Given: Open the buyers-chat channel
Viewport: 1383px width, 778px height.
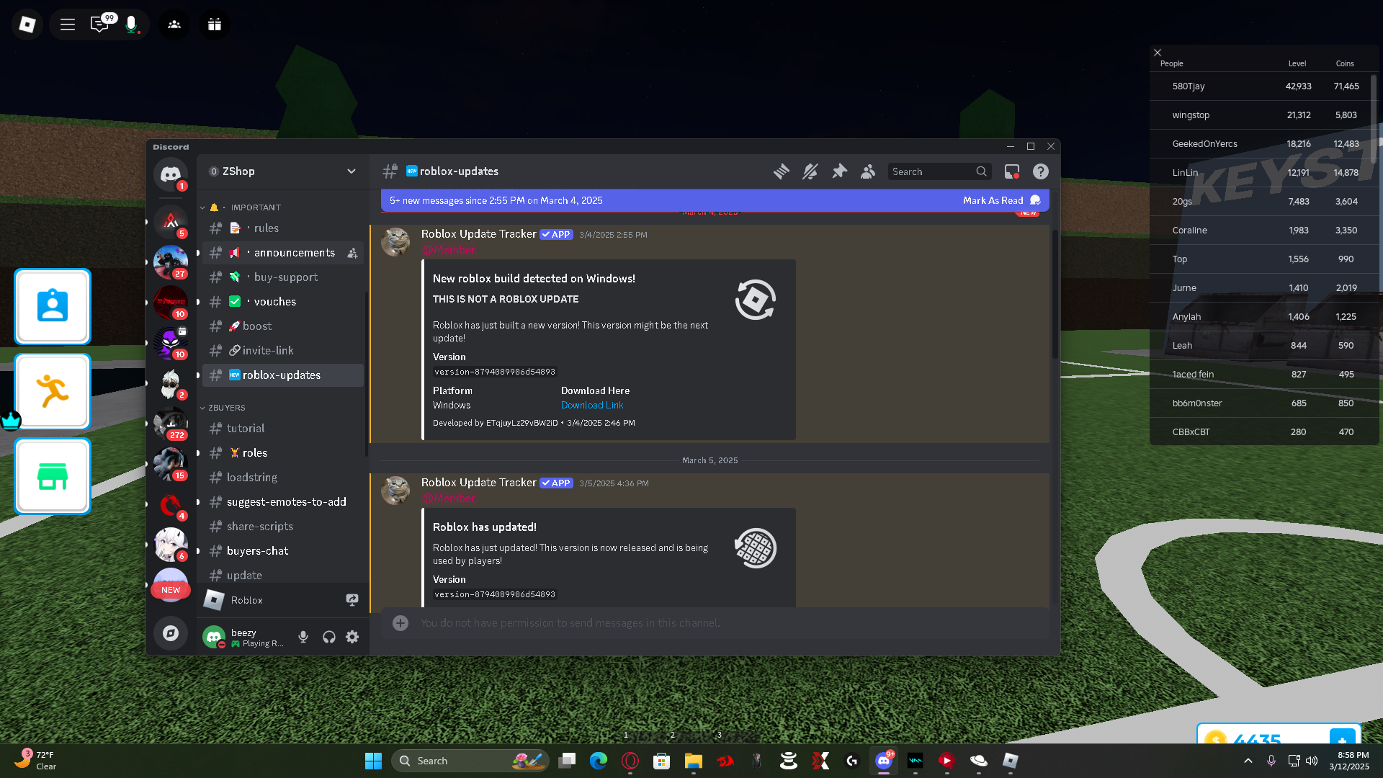Looking at the screenshot, I should point(283,551).
